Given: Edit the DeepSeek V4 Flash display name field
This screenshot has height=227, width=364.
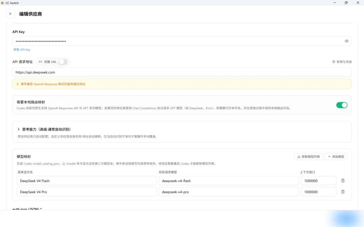Looking at the screenshot, I should (x=87, y=181).
